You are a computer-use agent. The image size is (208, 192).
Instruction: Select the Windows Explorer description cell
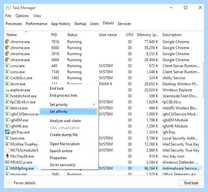coord(177,90)
